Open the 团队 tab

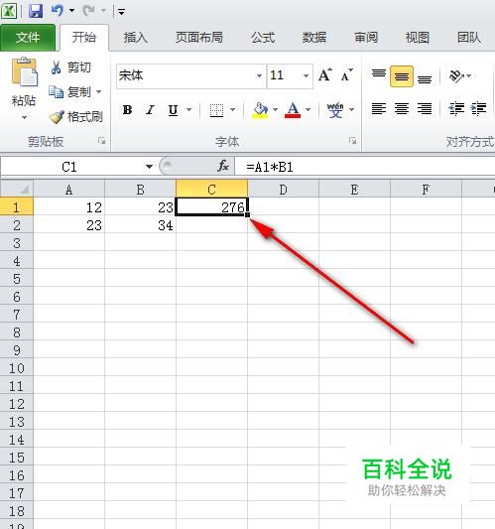tap(469, 37)
